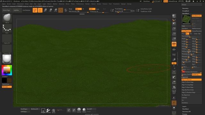
Task: Open the Brush menu
Action: coord(9,4)
